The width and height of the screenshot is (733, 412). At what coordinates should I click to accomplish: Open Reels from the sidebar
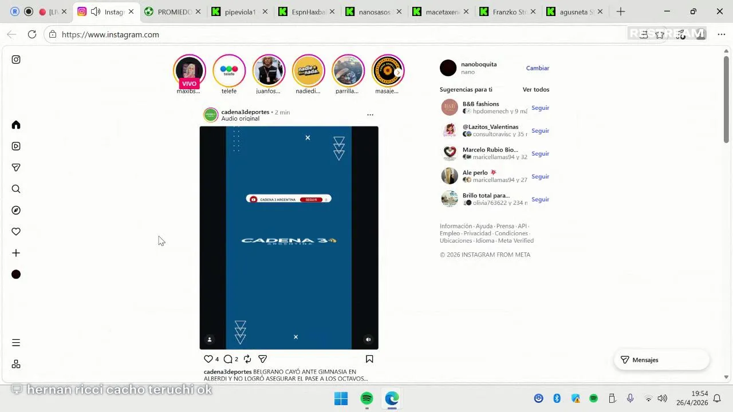click(16, 146)
